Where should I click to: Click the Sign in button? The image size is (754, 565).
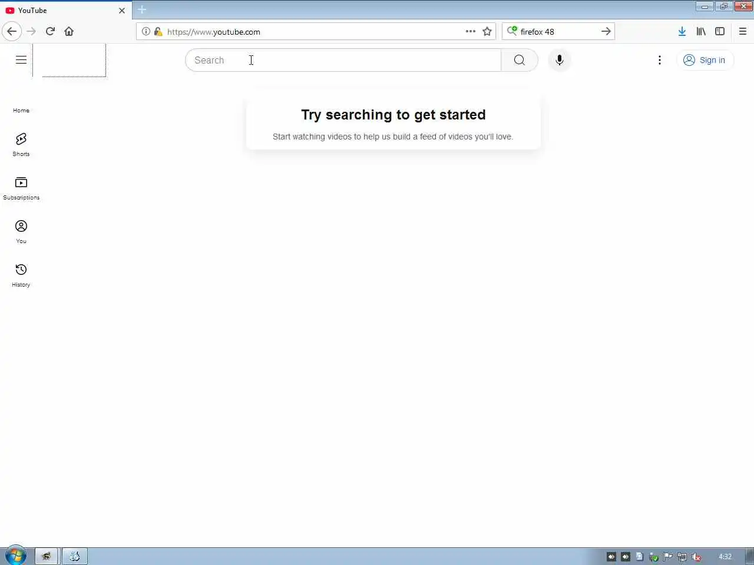(x=705, y=60)
